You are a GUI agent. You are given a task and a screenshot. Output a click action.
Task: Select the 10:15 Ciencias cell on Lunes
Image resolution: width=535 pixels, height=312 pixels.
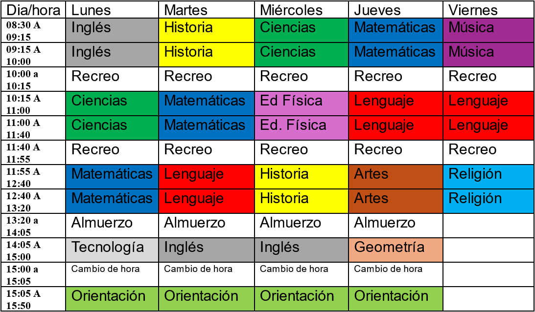(112, 104)
